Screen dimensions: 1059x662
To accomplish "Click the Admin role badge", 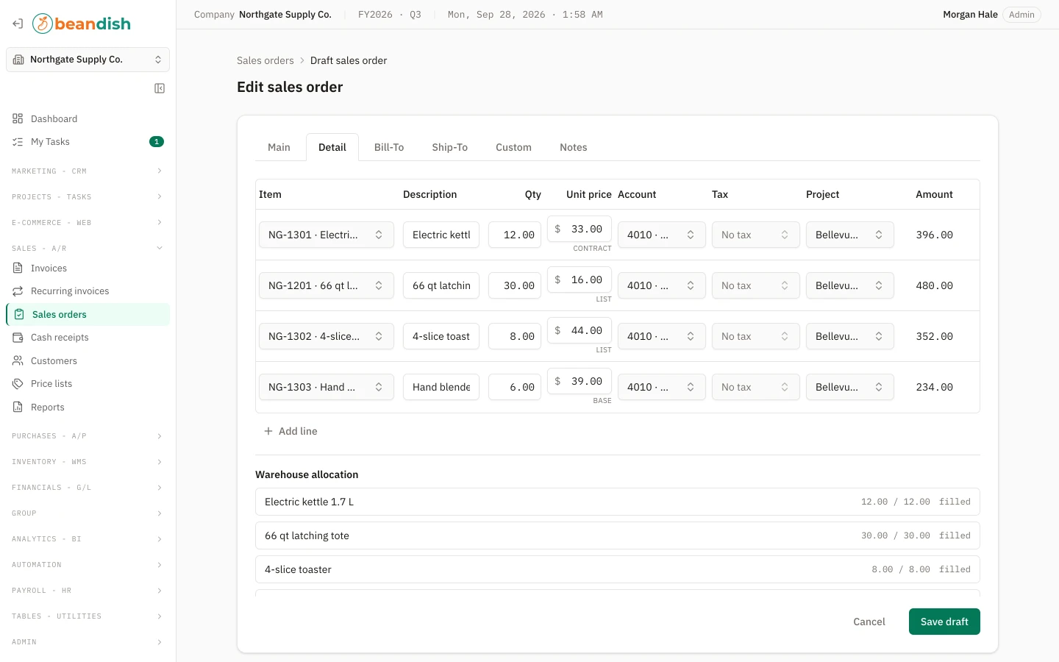I will [1021, 15].
